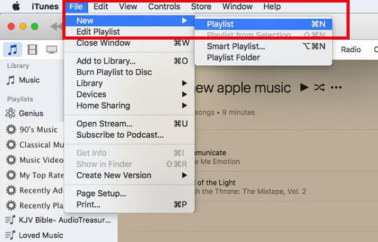
Task: Expand the Library submenu
Action: coord(130,83)
